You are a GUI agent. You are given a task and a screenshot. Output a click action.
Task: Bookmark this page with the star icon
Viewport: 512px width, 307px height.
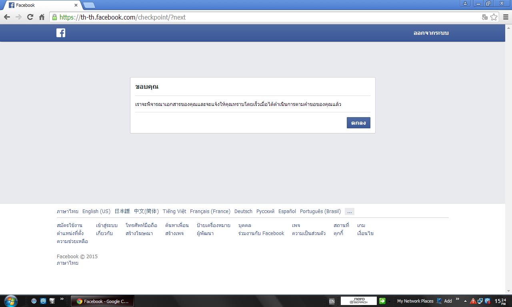coord(494,17)
